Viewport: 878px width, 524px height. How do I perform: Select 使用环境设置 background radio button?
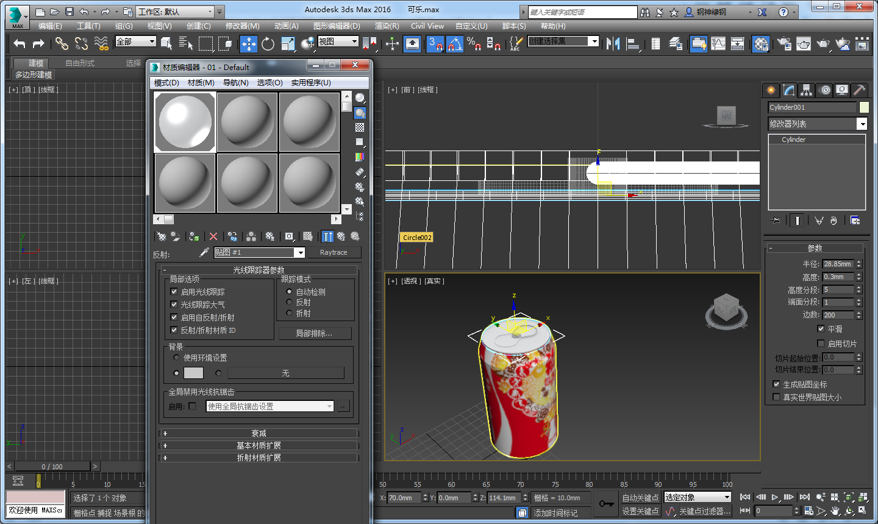pos(176,358)
